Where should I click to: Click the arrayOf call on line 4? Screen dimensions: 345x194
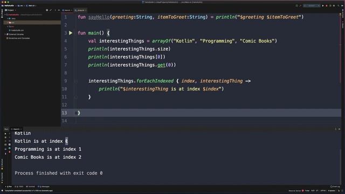tap(161, 41)
